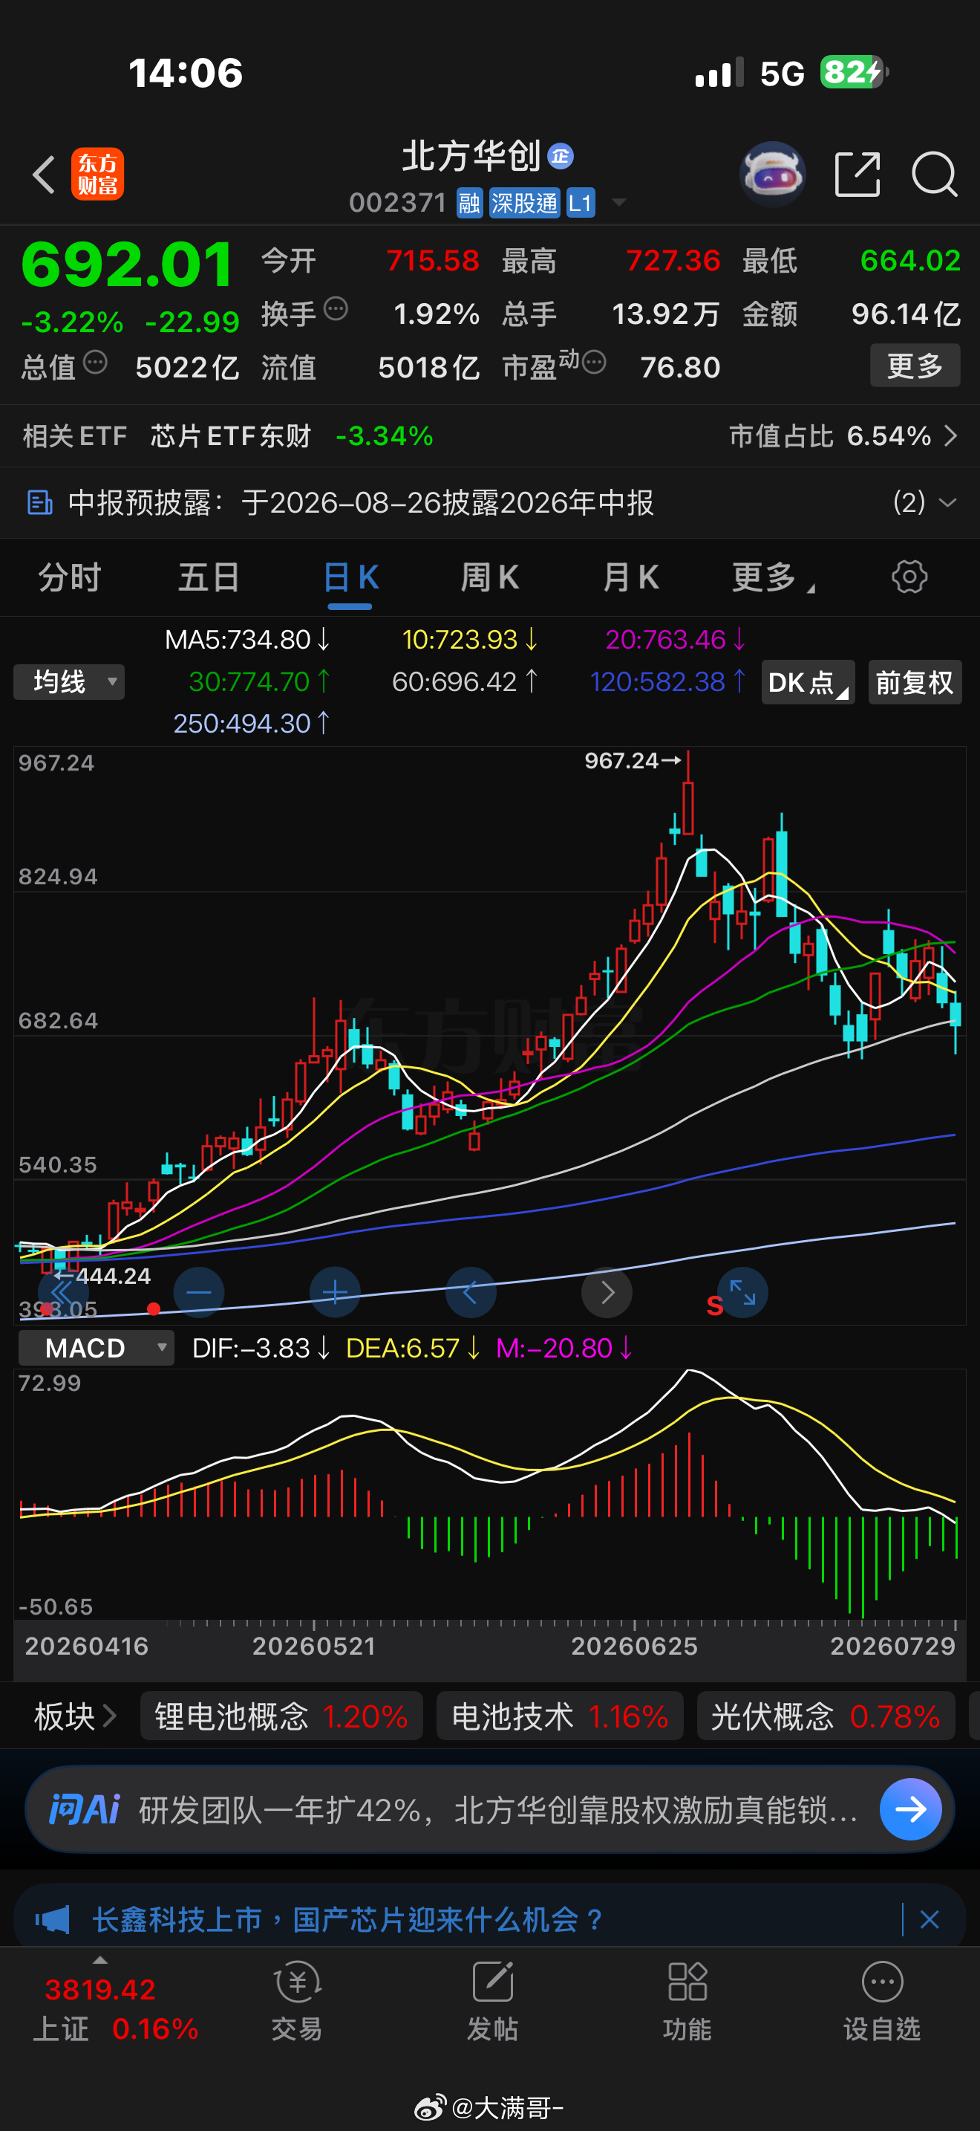Screen dimensions: 980x2131
Task: Move chart left with arrow button
Action: coord(471,1292)
